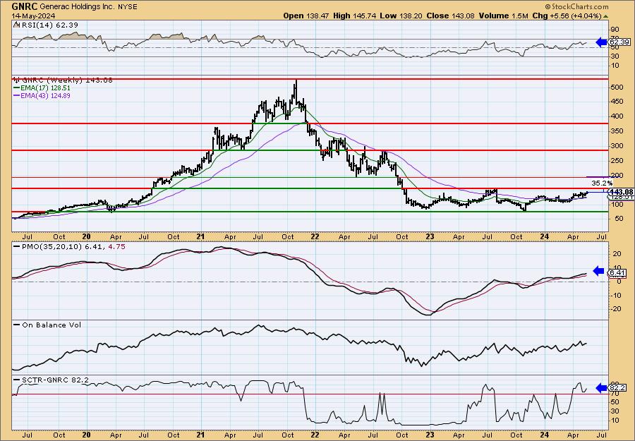Click the Open 138.47 value
635x441 pixels.
point(307,16)
